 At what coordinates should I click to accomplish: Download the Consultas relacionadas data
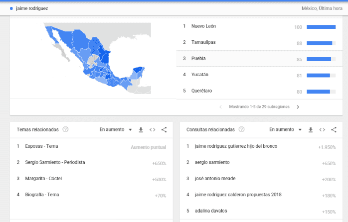311,130
